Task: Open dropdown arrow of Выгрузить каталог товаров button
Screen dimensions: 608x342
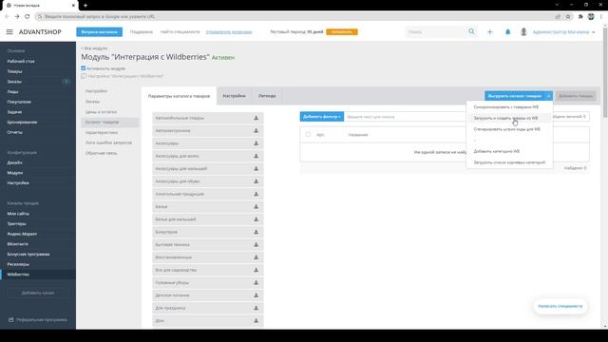Action: pos(549,96)
